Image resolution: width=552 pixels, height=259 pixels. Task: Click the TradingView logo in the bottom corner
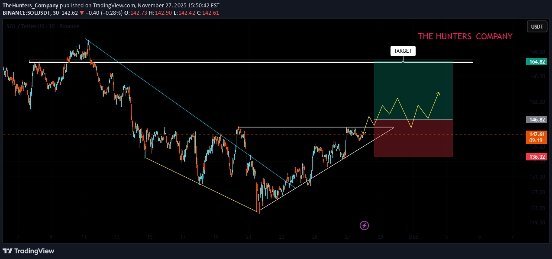point(29,251)
